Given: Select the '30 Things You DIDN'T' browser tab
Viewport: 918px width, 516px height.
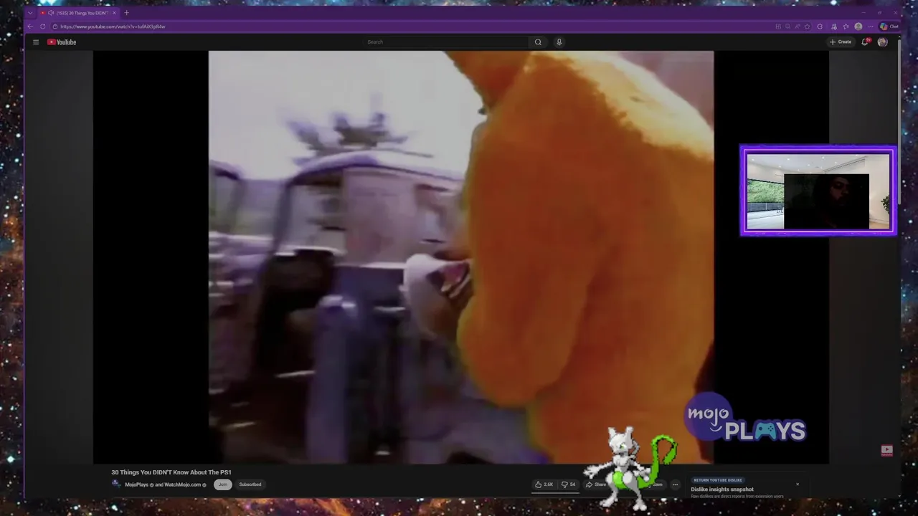Looking at the screenshot, I should 79,13.
